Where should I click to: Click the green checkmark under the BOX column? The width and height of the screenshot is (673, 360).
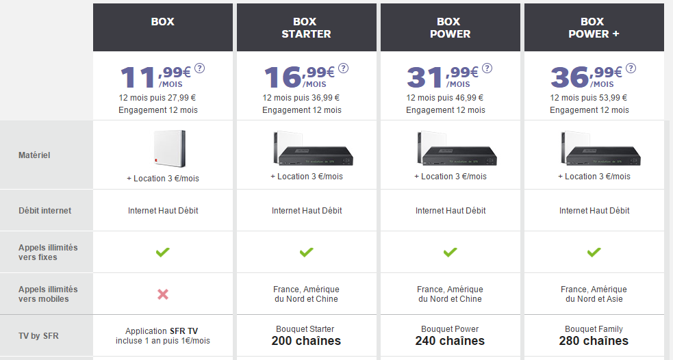163,253
